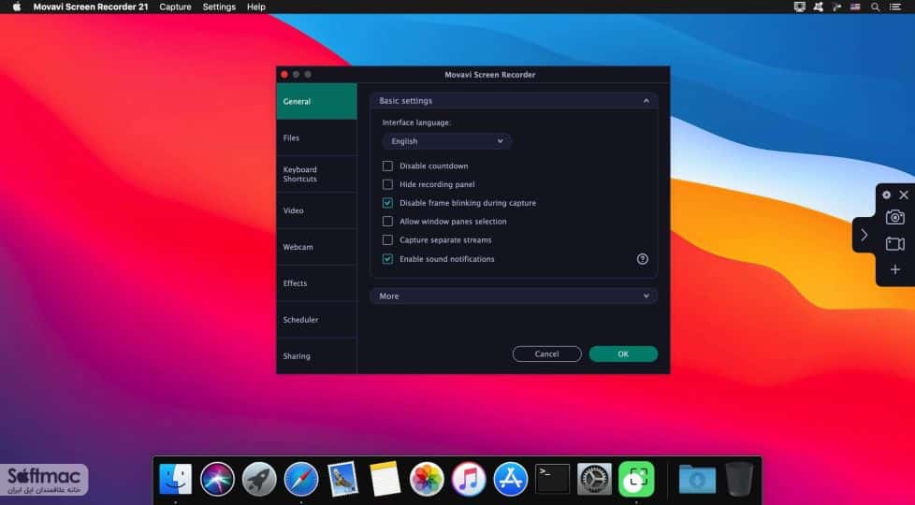
Task: Open App Store from the dock
Action: coord(511,480)
